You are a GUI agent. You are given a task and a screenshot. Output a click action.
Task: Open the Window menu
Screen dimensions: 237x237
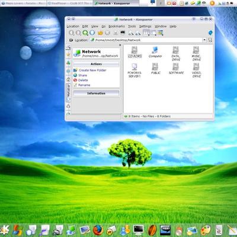(x=161, y=26)
